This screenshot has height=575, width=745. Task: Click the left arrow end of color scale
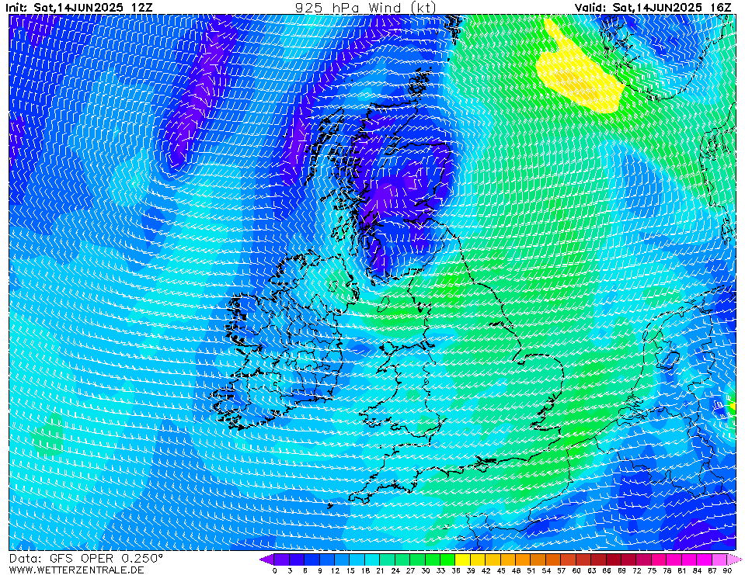267,559
